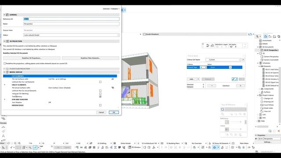Click the Publisher Sets icon in Navigator
This screenshot has width=281, height=158.
(279, 36)
